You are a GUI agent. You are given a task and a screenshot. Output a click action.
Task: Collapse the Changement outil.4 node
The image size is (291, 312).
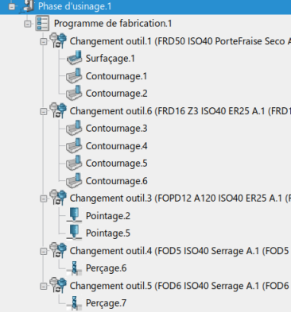[44, 251]
